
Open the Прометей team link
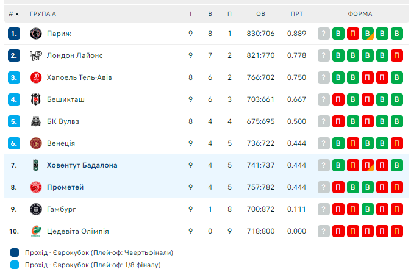(x=65, y=187)
